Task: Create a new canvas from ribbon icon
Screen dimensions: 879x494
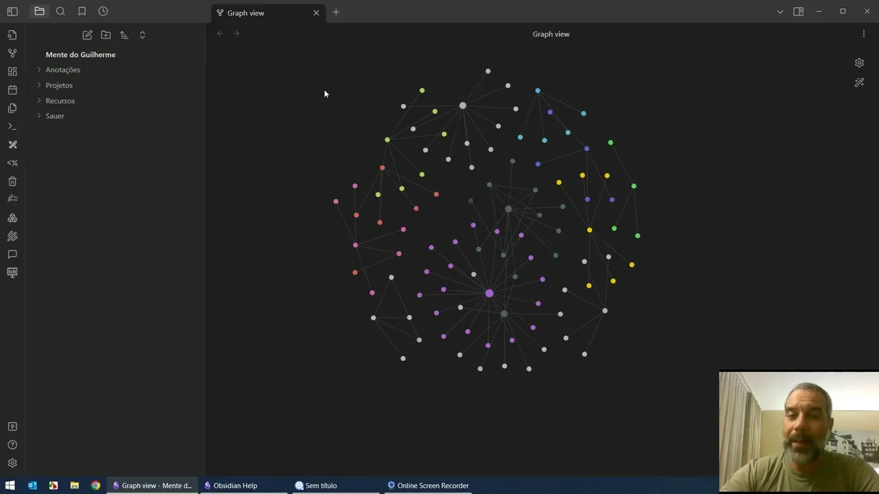Action: (x=12, y=71)
